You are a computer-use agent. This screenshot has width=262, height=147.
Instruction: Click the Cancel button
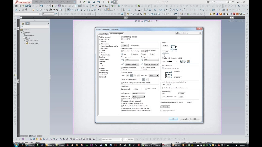184,119
